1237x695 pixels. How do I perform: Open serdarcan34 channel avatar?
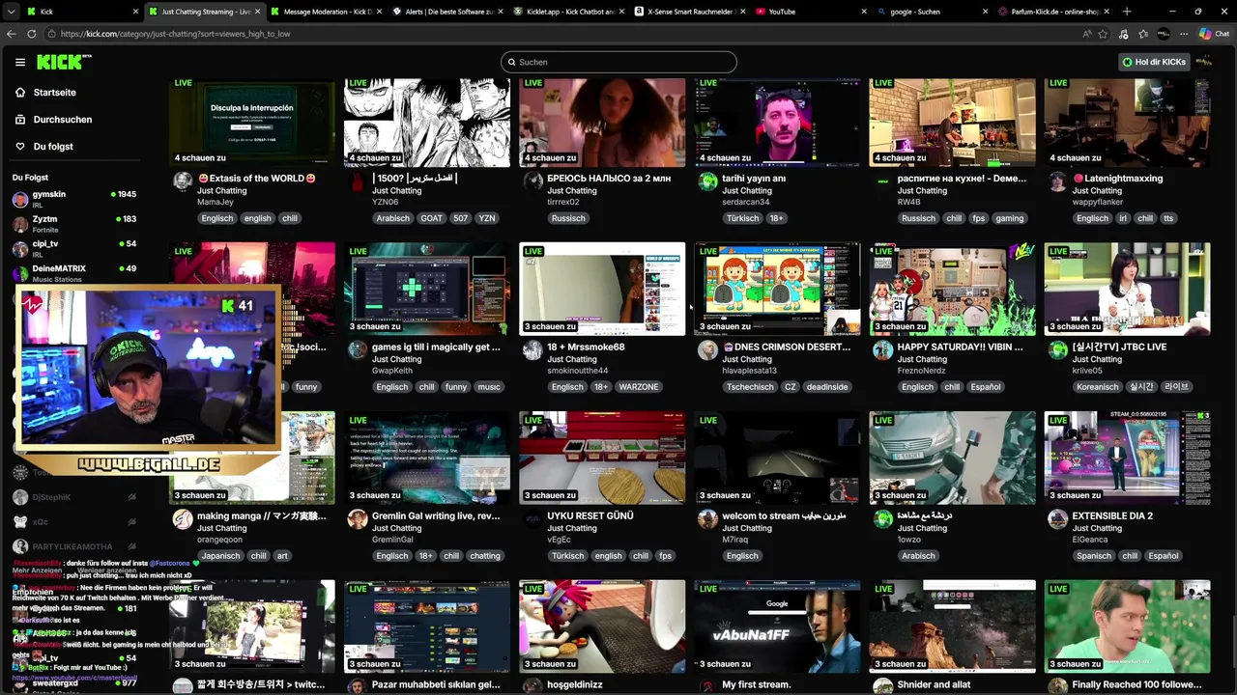[x=708, y=181]
